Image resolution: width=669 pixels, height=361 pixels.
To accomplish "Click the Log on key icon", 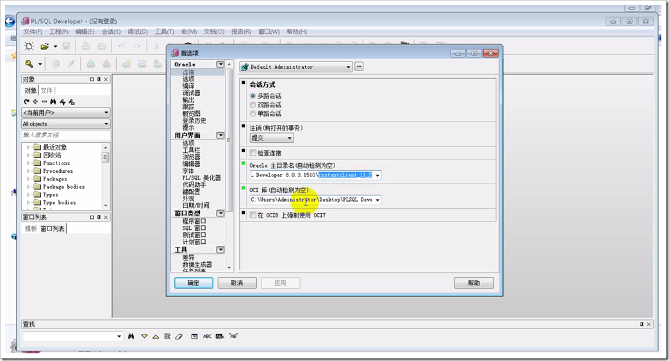I will click(x=29, y=64).
